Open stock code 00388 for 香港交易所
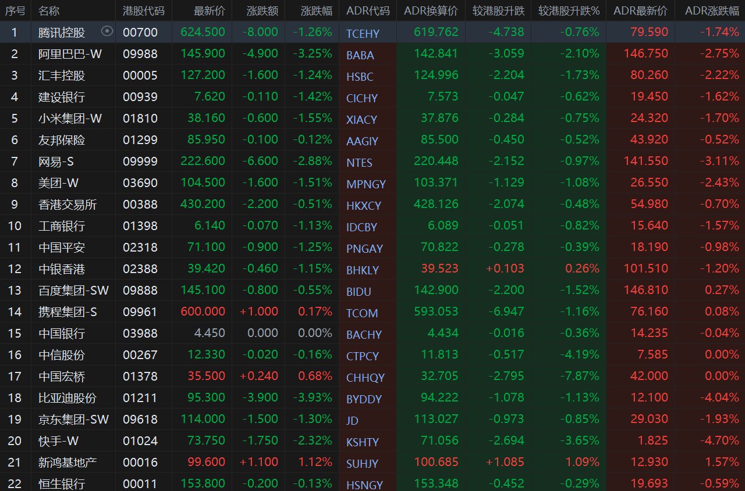The image size is (745, 491). (140, 205)
